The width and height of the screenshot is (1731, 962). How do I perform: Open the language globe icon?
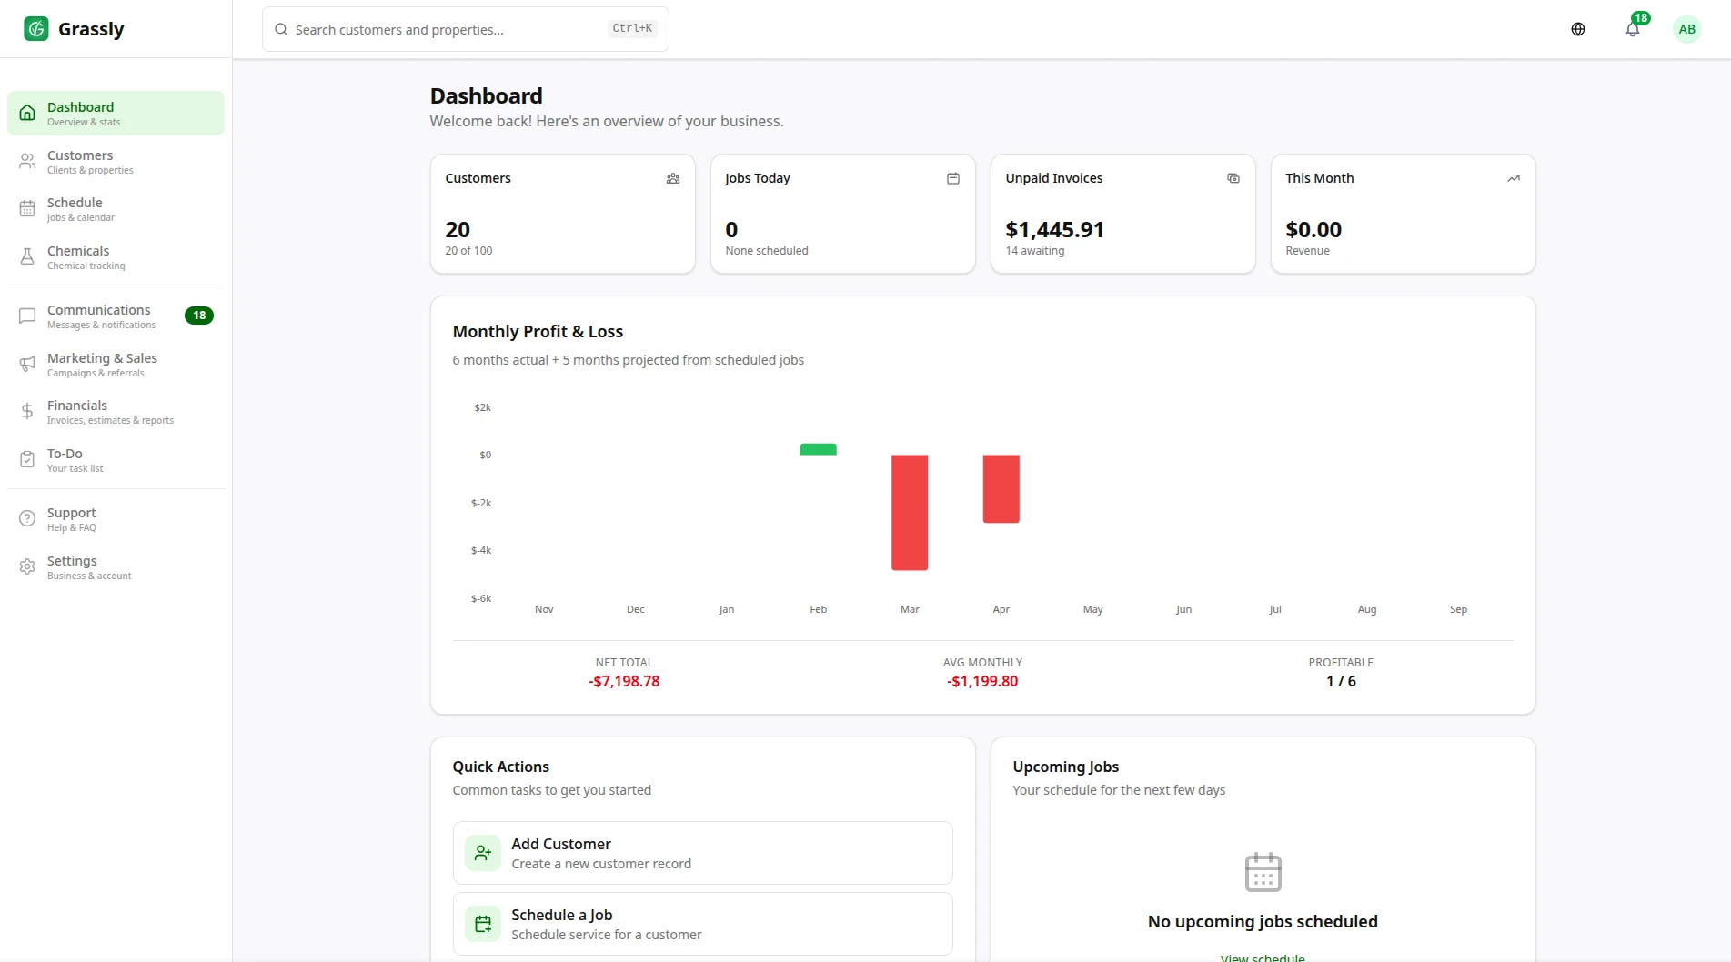pos(1578,29)
